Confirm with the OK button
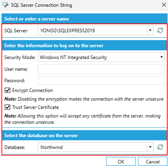Screen dimensions: 168x166 coord(121,162)
